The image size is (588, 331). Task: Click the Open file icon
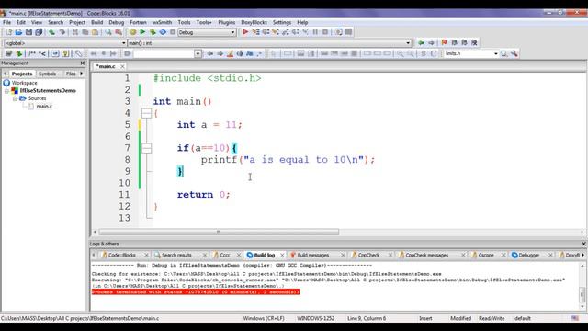tap(18, 32)
